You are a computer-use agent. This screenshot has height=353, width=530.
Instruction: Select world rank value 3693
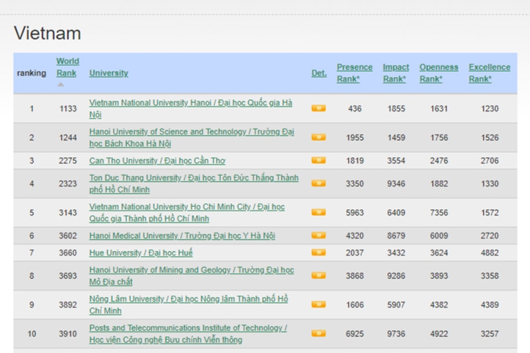pyautogui.click(x=68, y=276)
